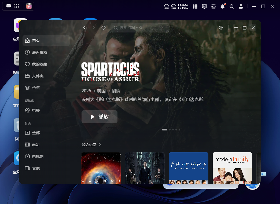This screenshot has width=280, height=204.
Task: Click the forward navigation arrow
Action: click(x=94, y=28)
